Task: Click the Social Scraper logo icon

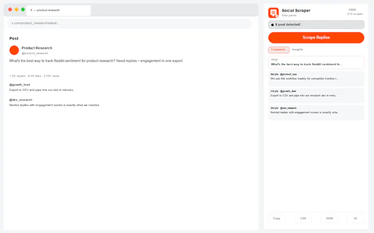Action: point(273,13)
